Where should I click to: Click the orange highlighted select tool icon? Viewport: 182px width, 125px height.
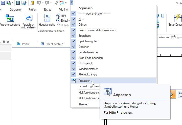[173, 94]
